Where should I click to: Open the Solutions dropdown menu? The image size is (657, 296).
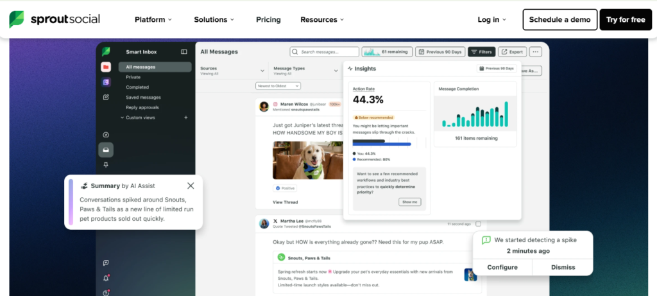214,20
